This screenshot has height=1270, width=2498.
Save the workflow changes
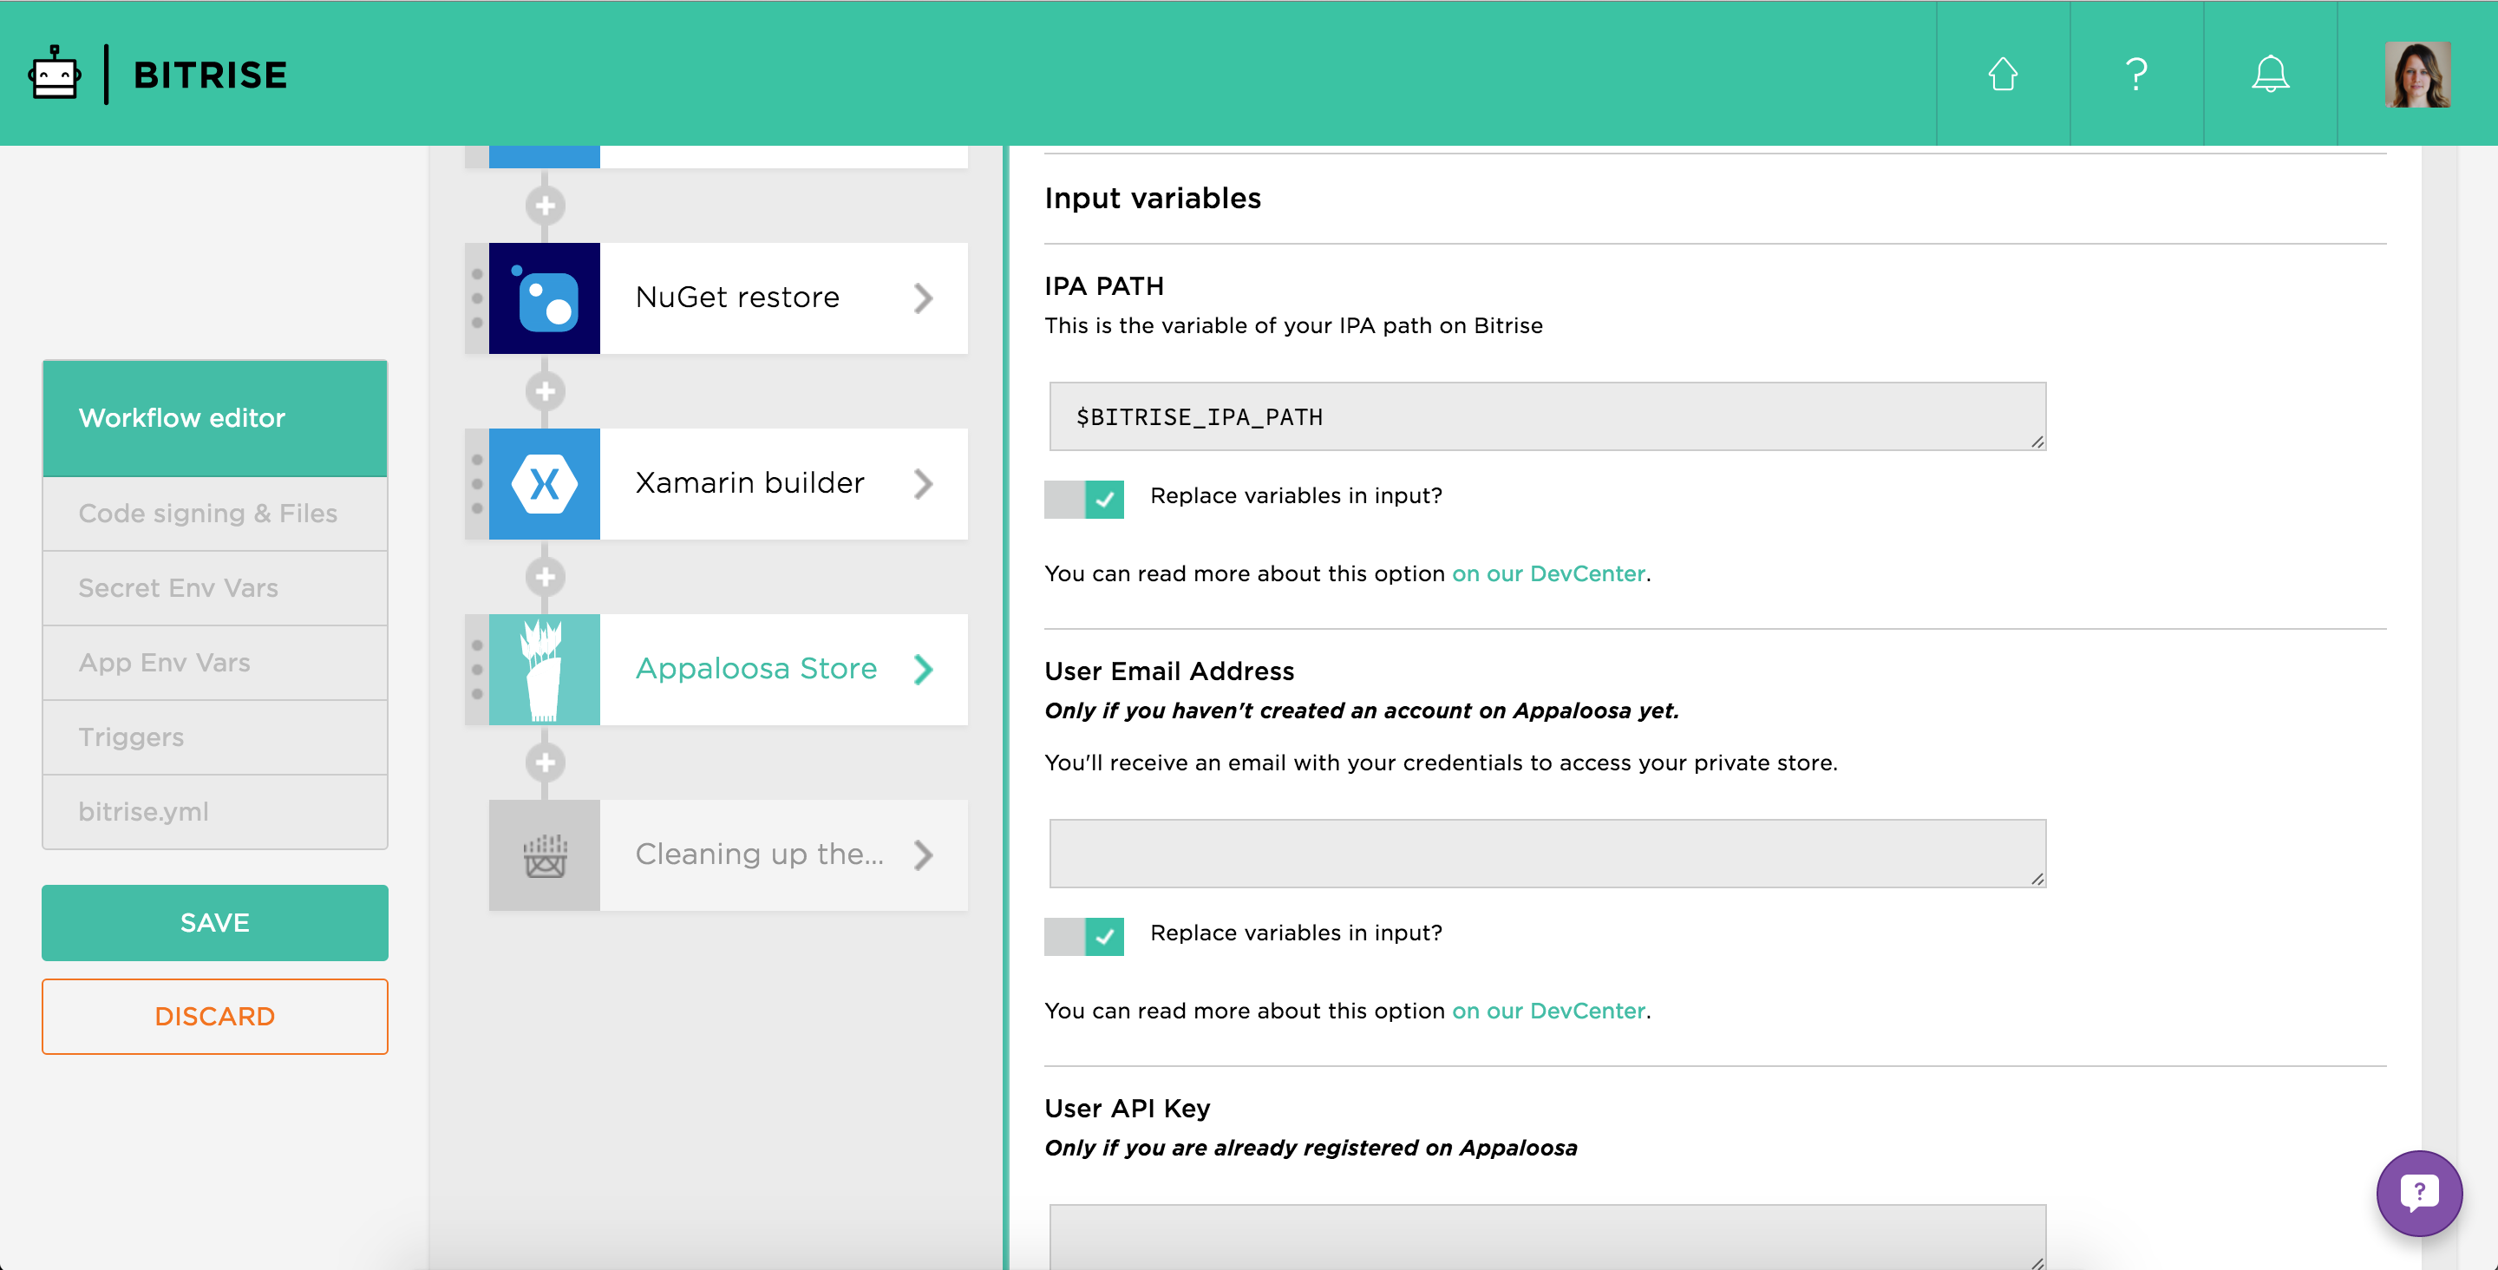215,923
